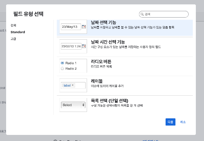Choose the 날짜 선택 기능 field type
The width and height of the screenshot is (204, 141).
[125, 28]
